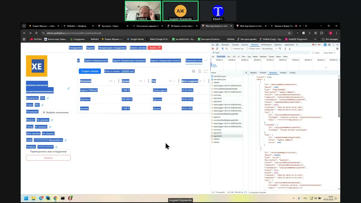Check the Disable cache checkbox
361x203 pixels.
tap(247, 49)
